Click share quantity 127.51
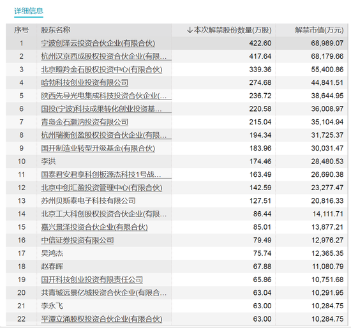 pos(260,201)
